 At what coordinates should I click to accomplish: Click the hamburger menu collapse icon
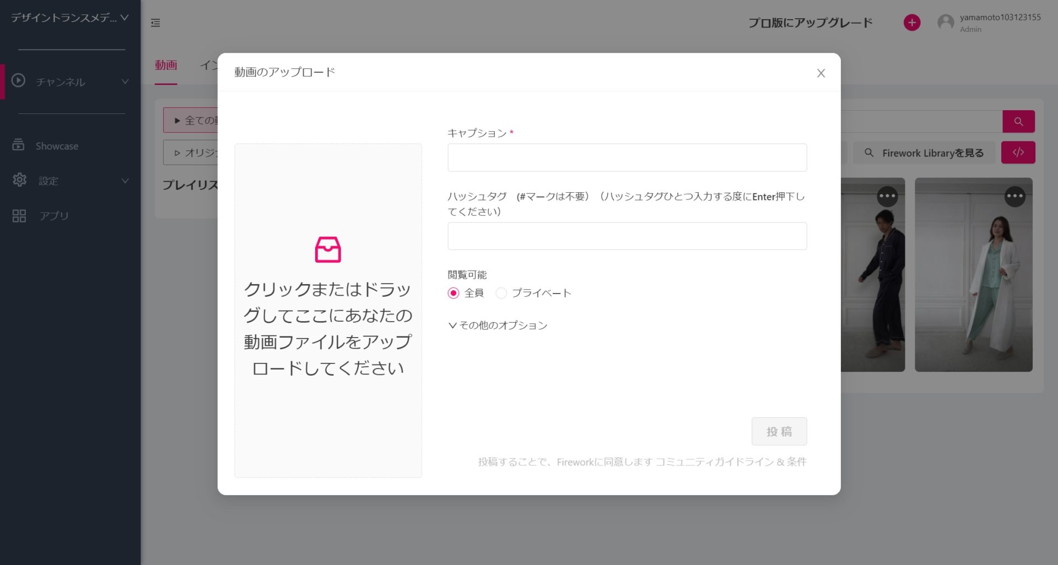(x=155, y=23)
